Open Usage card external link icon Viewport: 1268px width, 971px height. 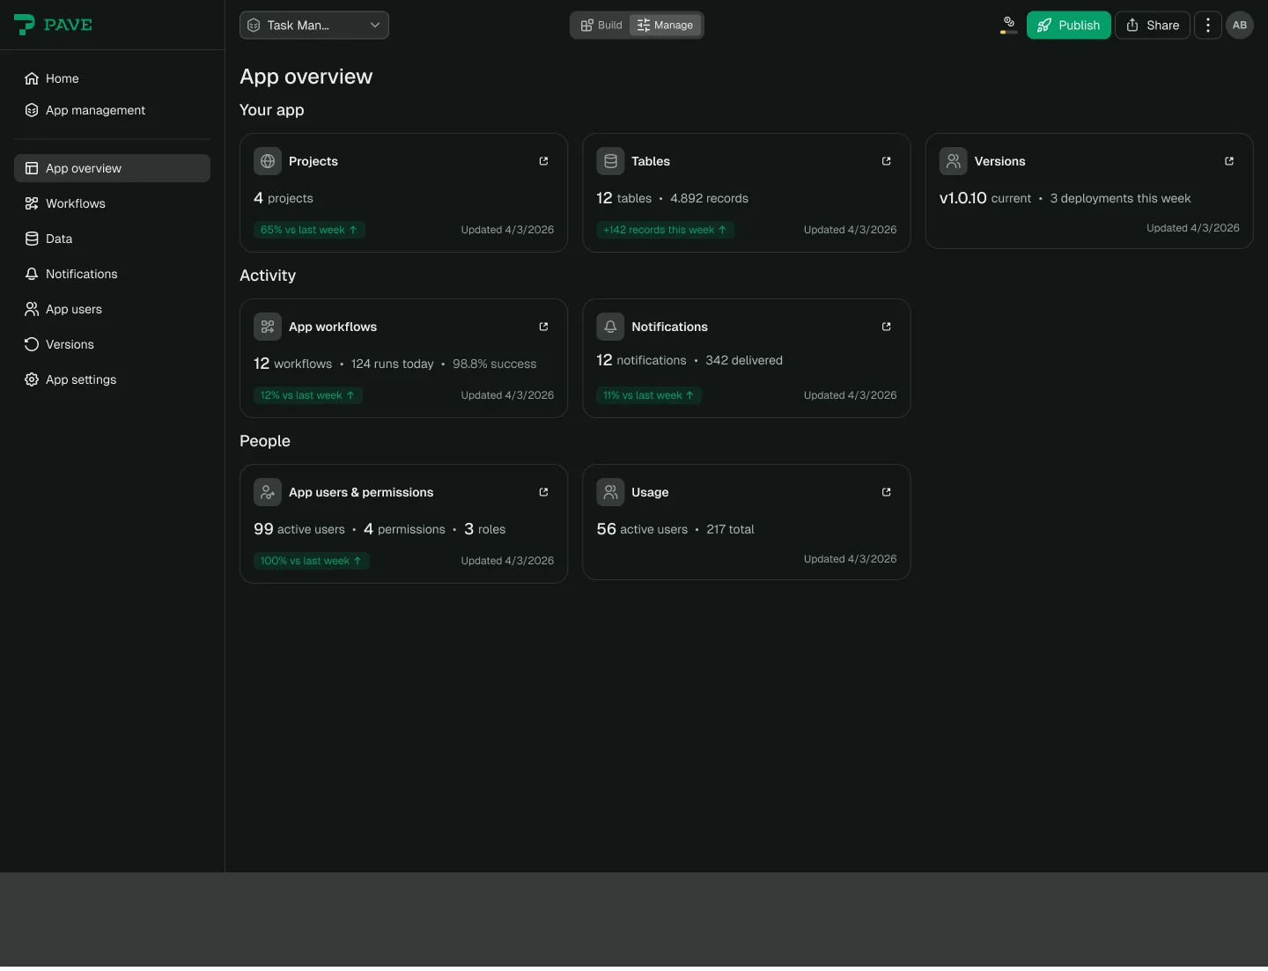click(x=886, y=492)
